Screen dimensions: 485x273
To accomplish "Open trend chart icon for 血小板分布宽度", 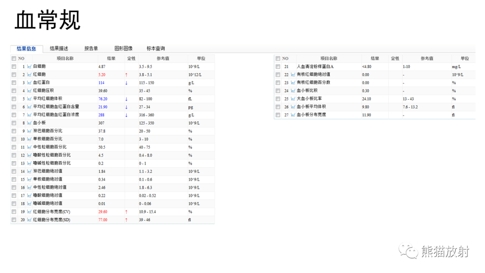I will point(293,114).
